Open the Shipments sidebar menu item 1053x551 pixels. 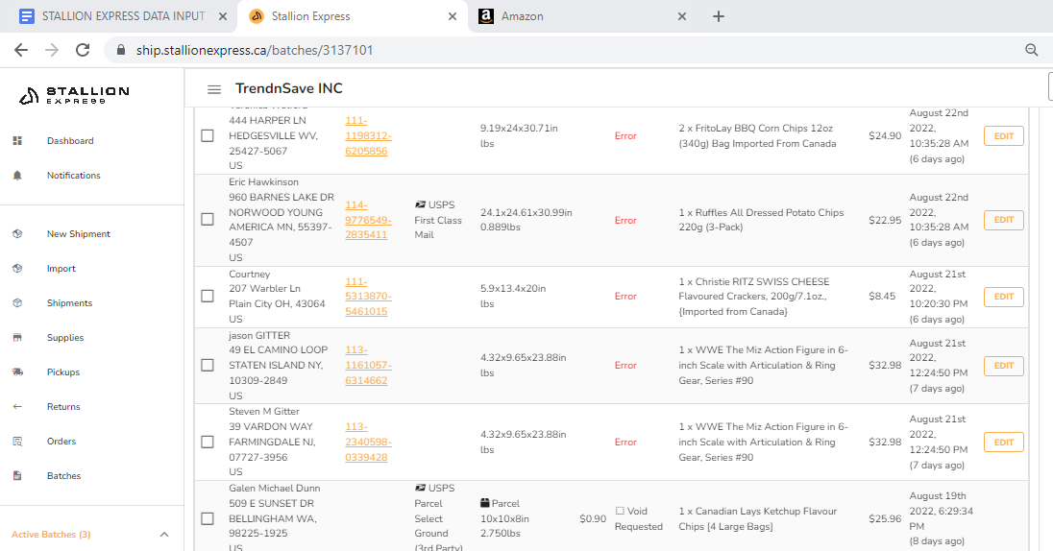click(x=69, y=303)
